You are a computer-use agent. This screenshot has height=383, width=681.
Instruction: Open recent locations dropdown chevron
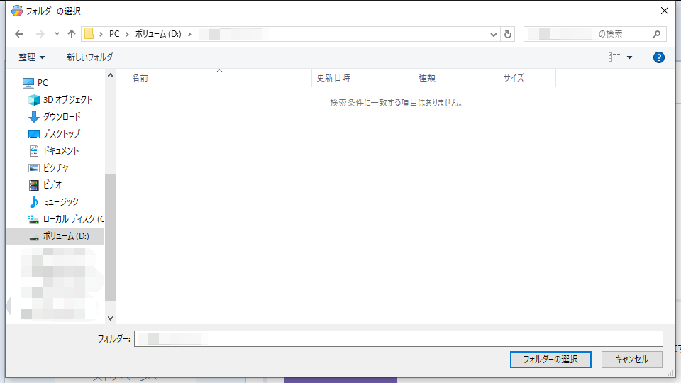(x=57, y=34)
